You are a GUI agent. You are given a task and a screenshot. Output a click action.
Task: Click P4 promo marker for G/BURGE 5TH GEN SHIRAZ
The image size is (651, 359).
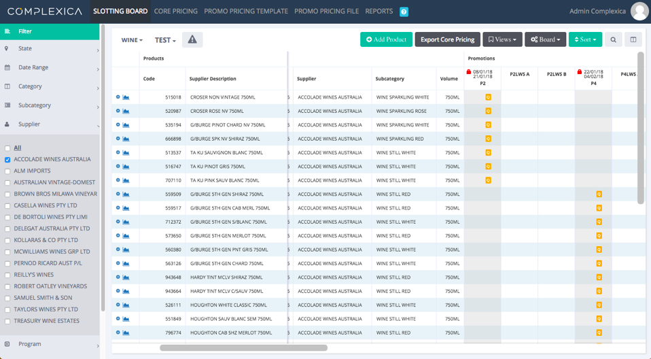[599, 194]
